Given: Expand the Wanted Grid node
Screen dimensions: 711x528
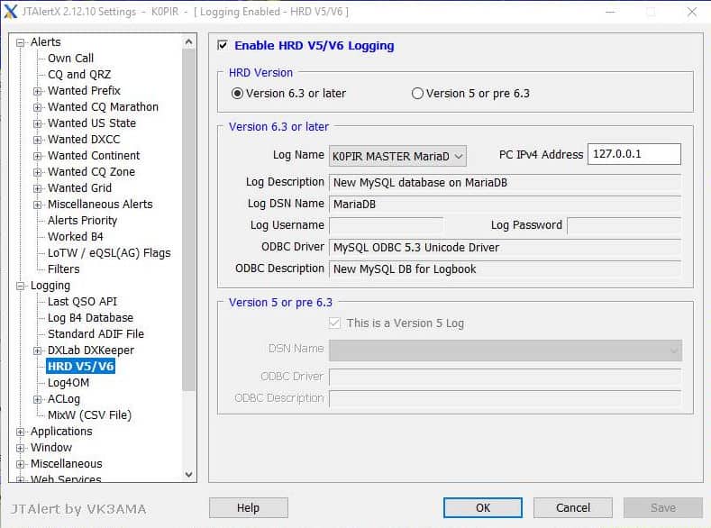Looking at the screenshot, I should click(x=38, y=188).
